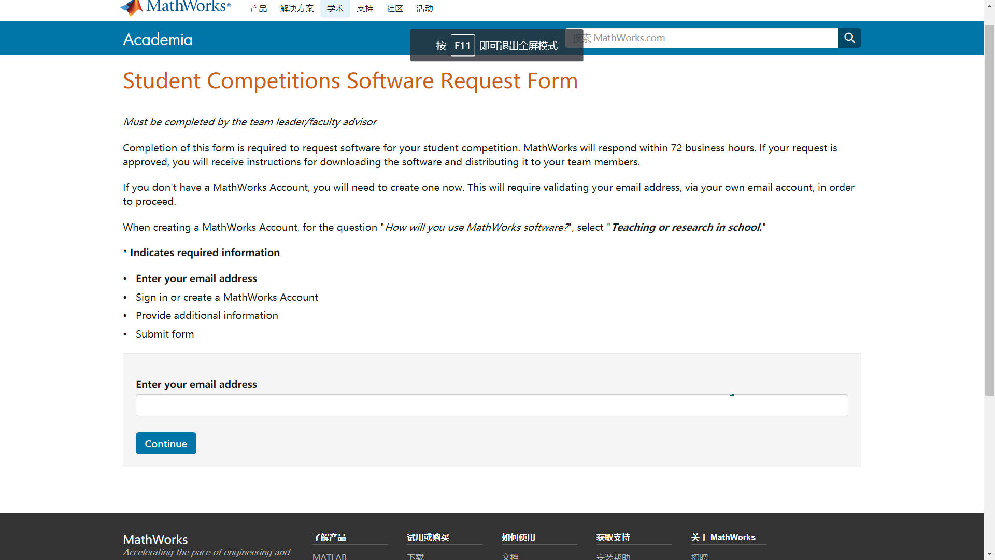Open the 解决方案 navigation item
Viewport: 995px width, 560px height.
(297, 9)
